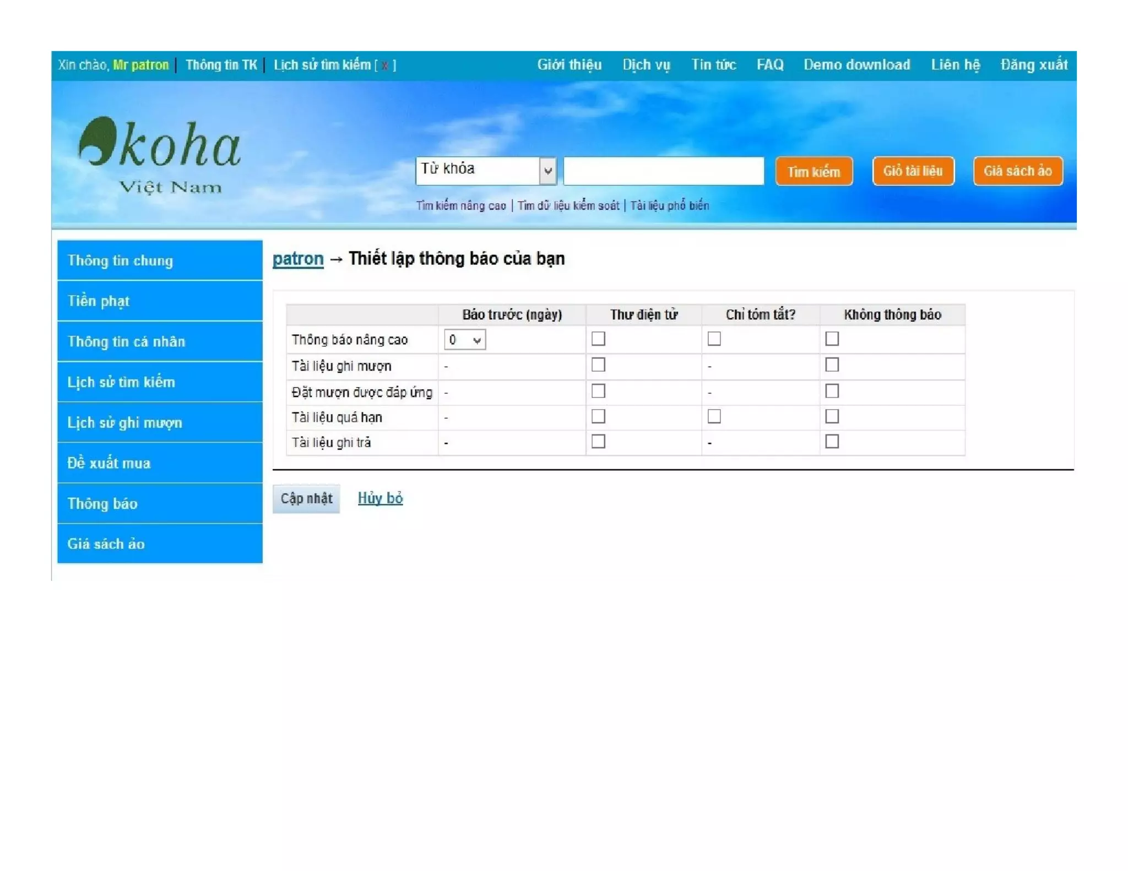Viewport: 1128px width, 871px height.
Task: Click the Hủy bỏ link
Action: 380,498
